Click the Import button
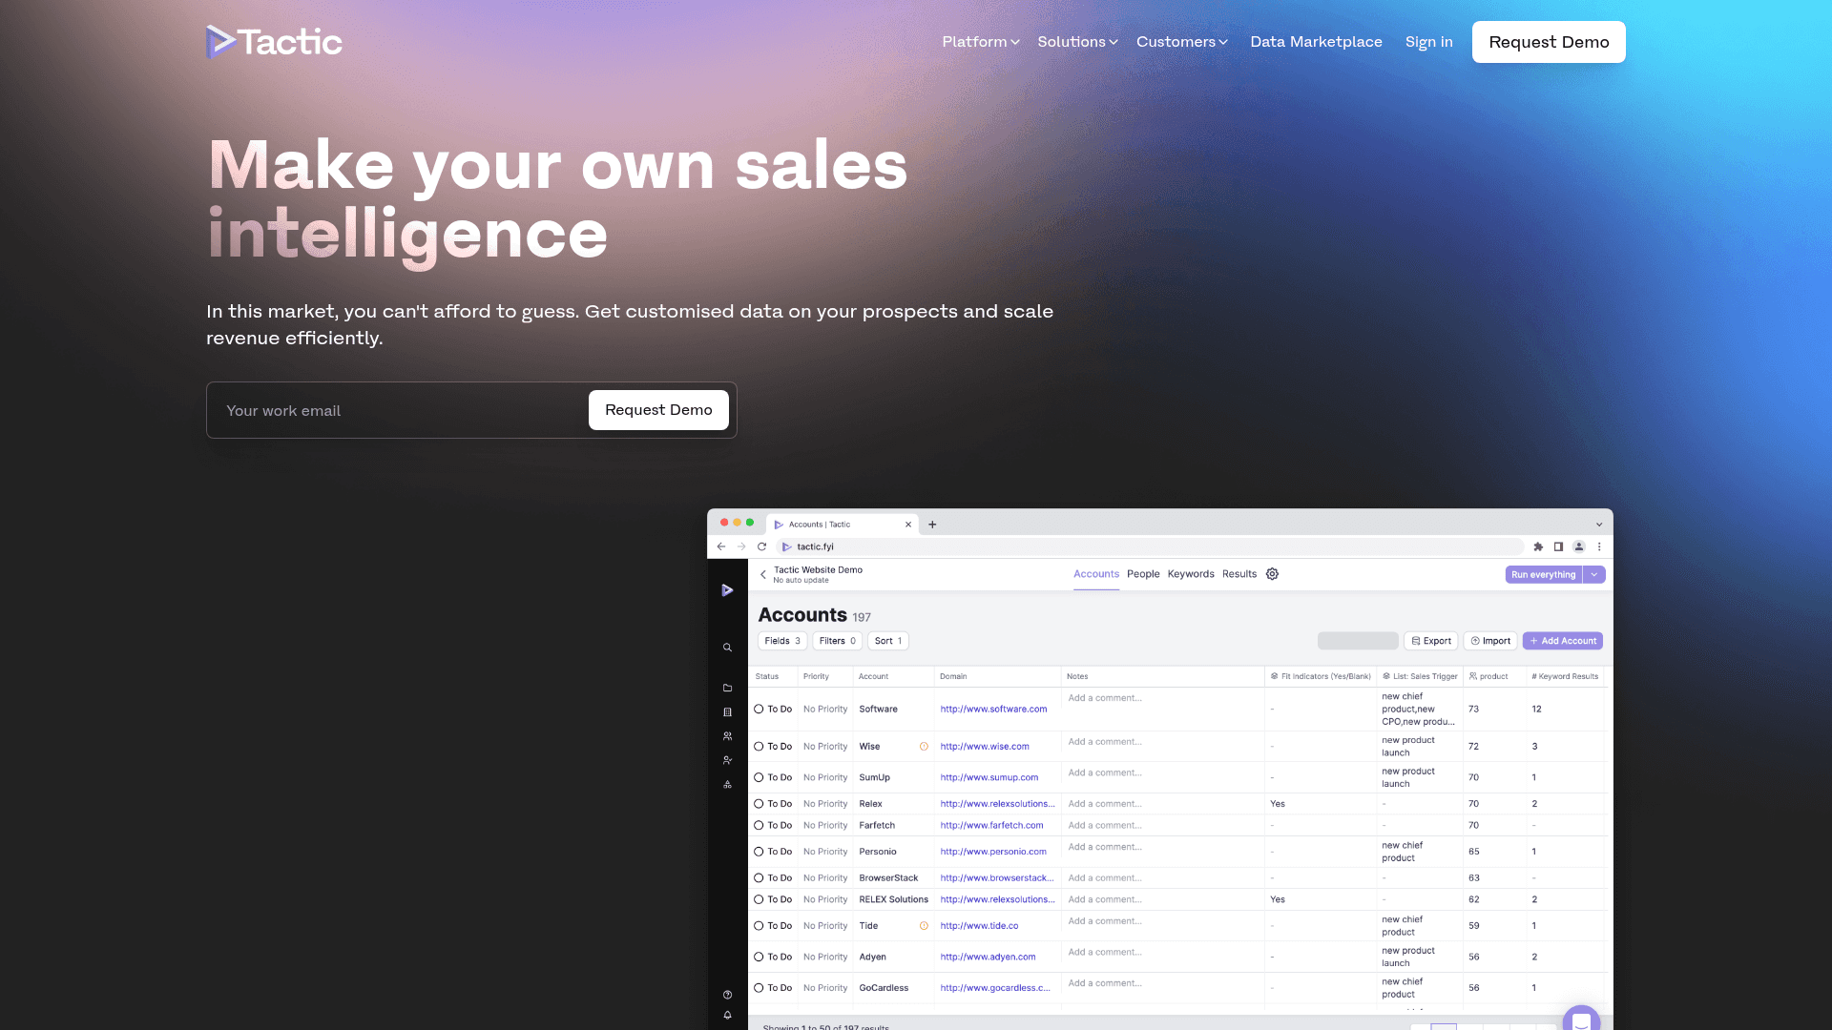Screen dimensions: 1832x1030 [x=1490, y=641]
